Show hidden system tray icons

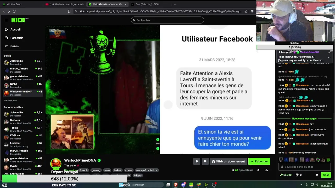point(301,185)
